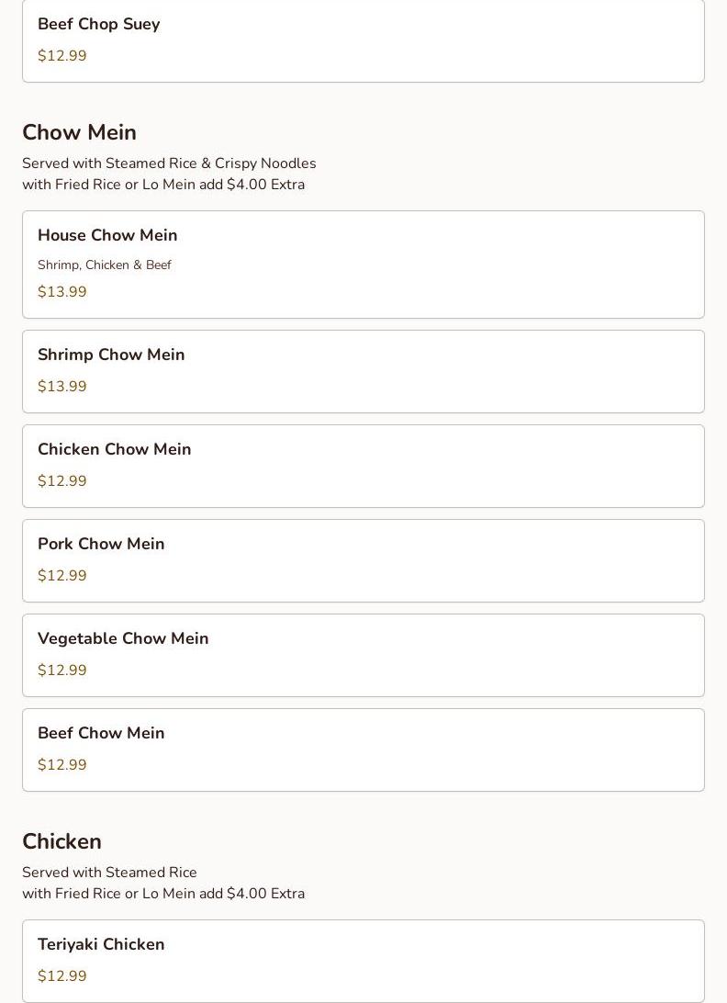This screenshot has width=727, height=1003.
Task: Click the Vegetable Chow Mein price
Action: coord(62,671)
